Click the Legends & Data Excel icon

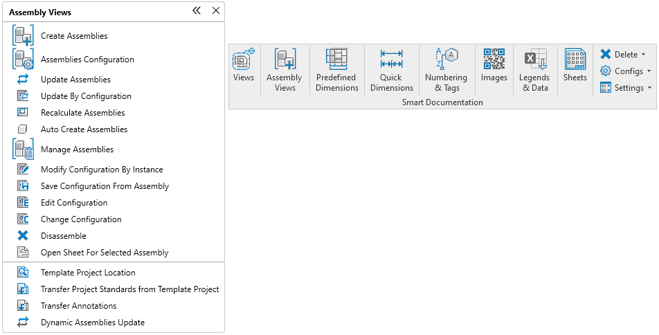click(535, 59)
